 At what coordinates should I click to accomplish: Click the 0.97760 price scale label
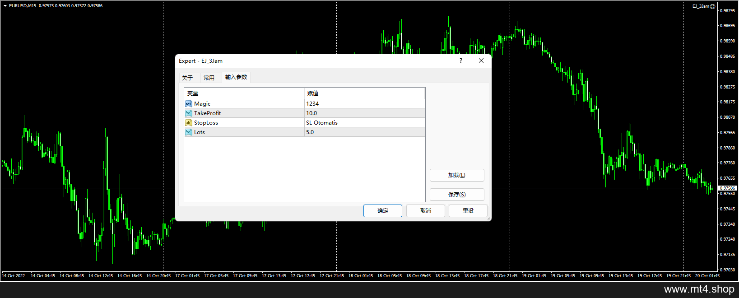coord(727,163)
